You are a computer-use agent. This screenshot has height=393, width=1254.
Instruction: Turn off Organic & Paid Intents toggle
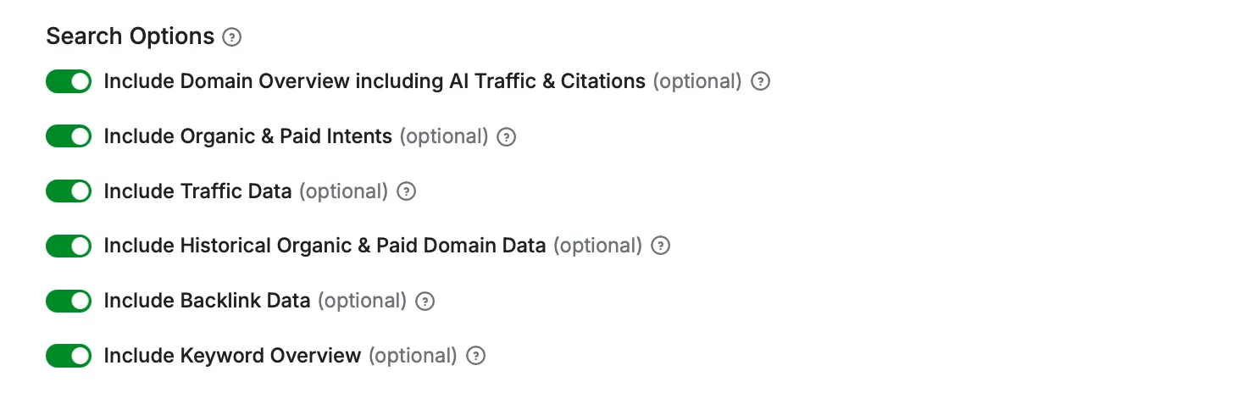pyautogui.click(x=69, y=136)
